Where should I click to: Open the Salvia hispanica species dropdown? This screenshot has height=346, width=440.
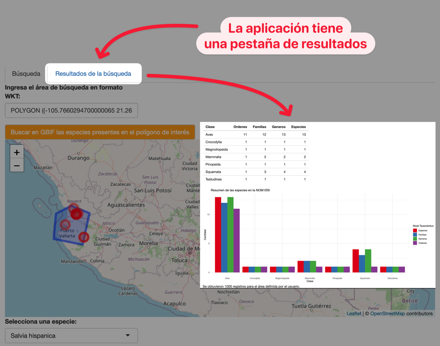[x=71, y=335]
